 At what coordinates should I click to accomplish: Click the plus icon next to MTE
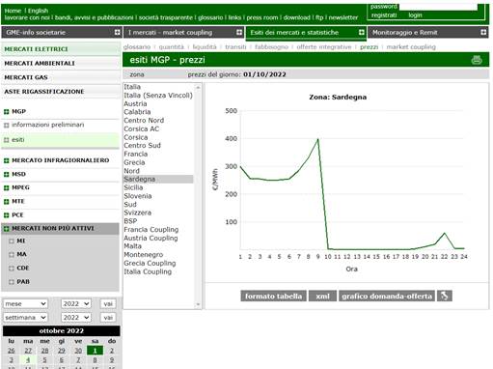coord(6,202)
